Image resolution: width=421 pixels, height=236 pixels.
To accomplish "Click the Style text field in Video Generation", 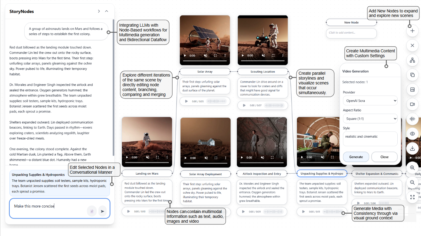I will pyautogui.click(x=370, y=139).
